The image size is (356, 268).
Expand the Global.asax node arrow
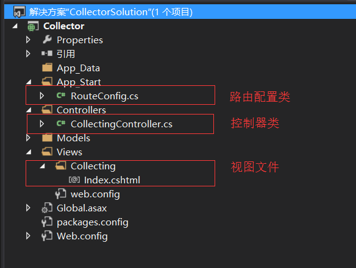pyautogui.click(x=28, y=208)
